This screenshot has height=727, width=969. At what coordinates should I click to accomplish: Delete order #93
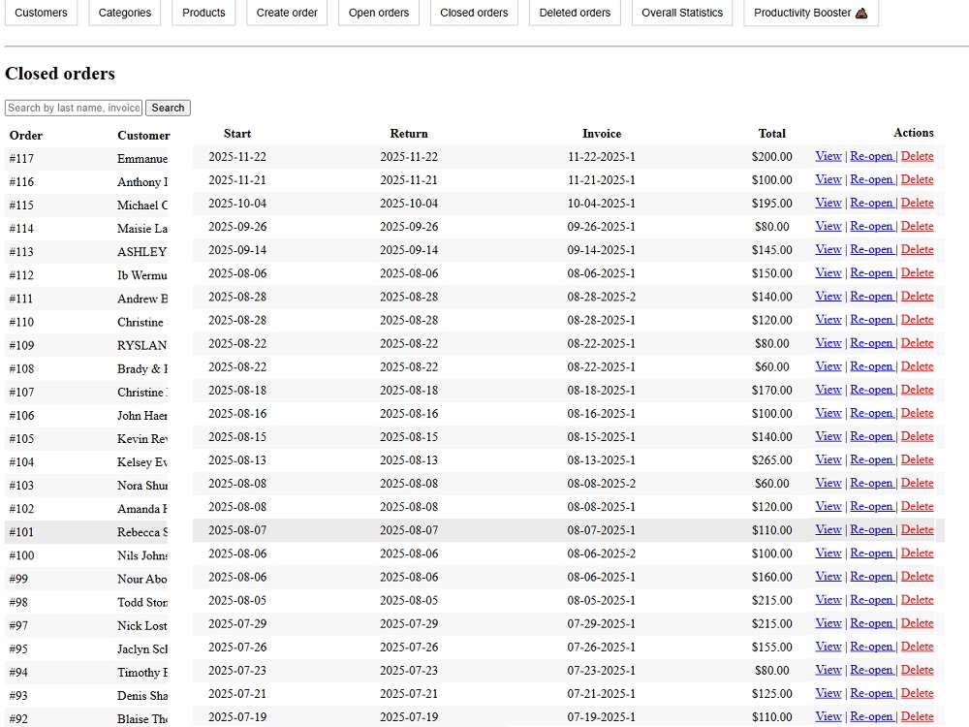[917, 693]
